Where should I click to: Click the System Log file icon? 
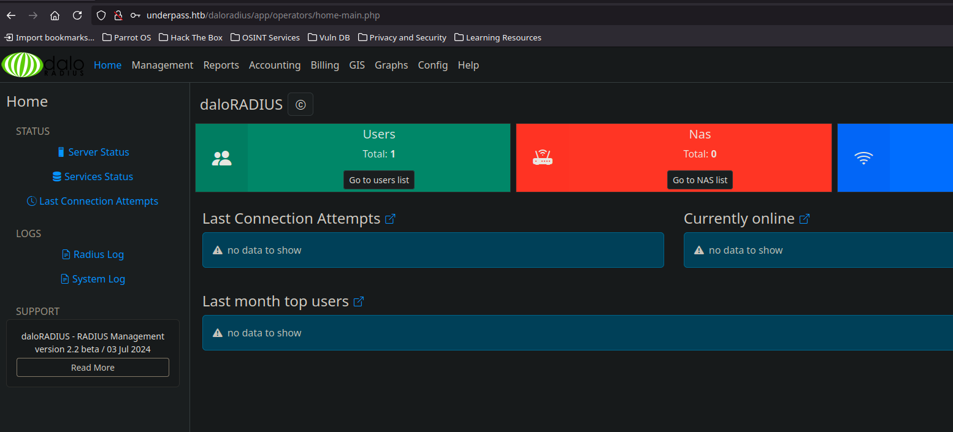[x=64, y=279]
